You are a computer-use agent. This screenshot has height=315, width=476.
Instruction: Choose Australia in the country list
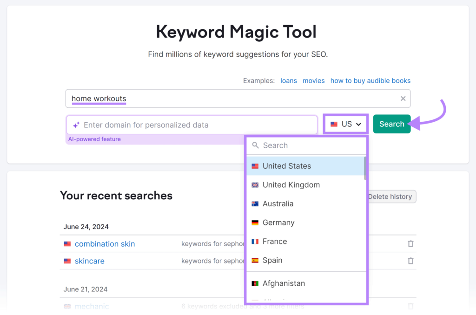[305, 203]
